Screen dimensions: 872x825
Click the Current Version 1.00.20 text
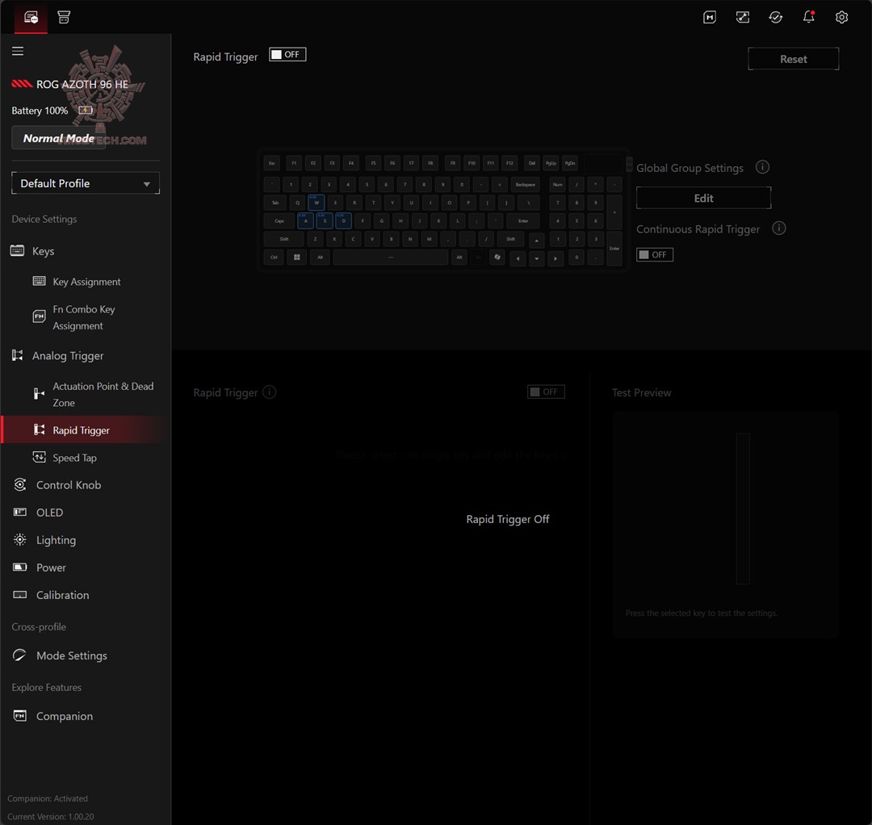point(51,817)
